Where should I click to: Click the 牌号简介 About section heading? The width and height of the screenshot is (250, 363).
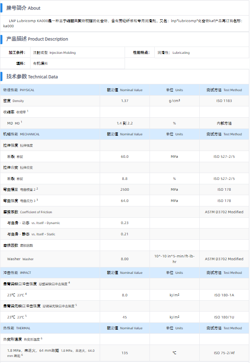click(23, 8)
